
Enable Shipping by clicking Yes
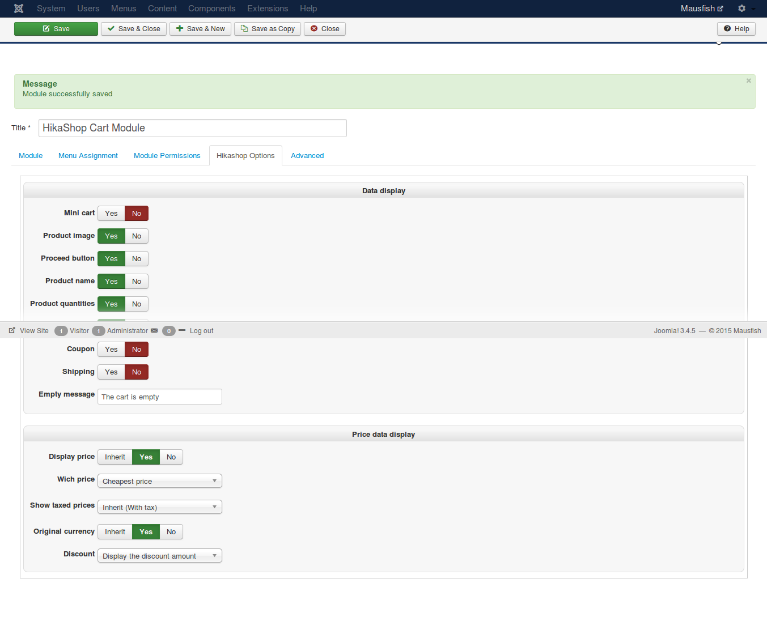point(111,372)
